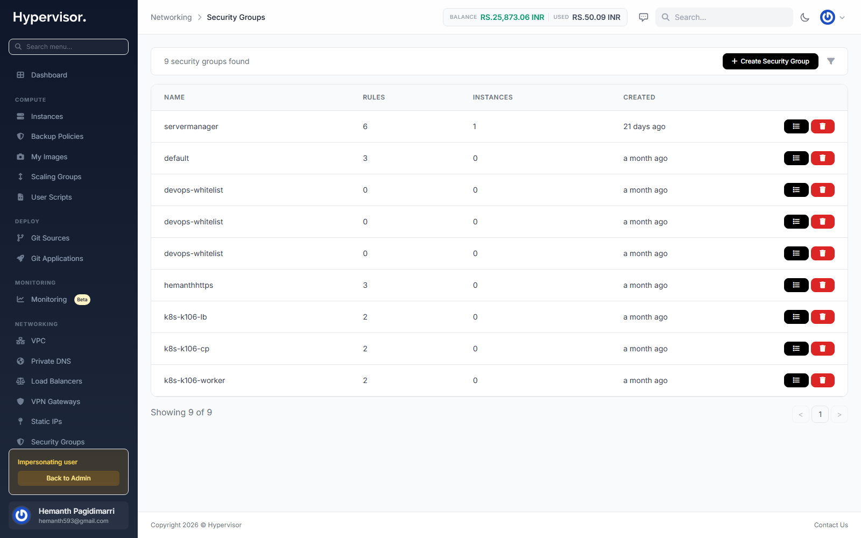This screenshot has width=861, height=538.
Task: Open rules list for servermanager group
Action: pyautogui.click(x=796, y=126)
